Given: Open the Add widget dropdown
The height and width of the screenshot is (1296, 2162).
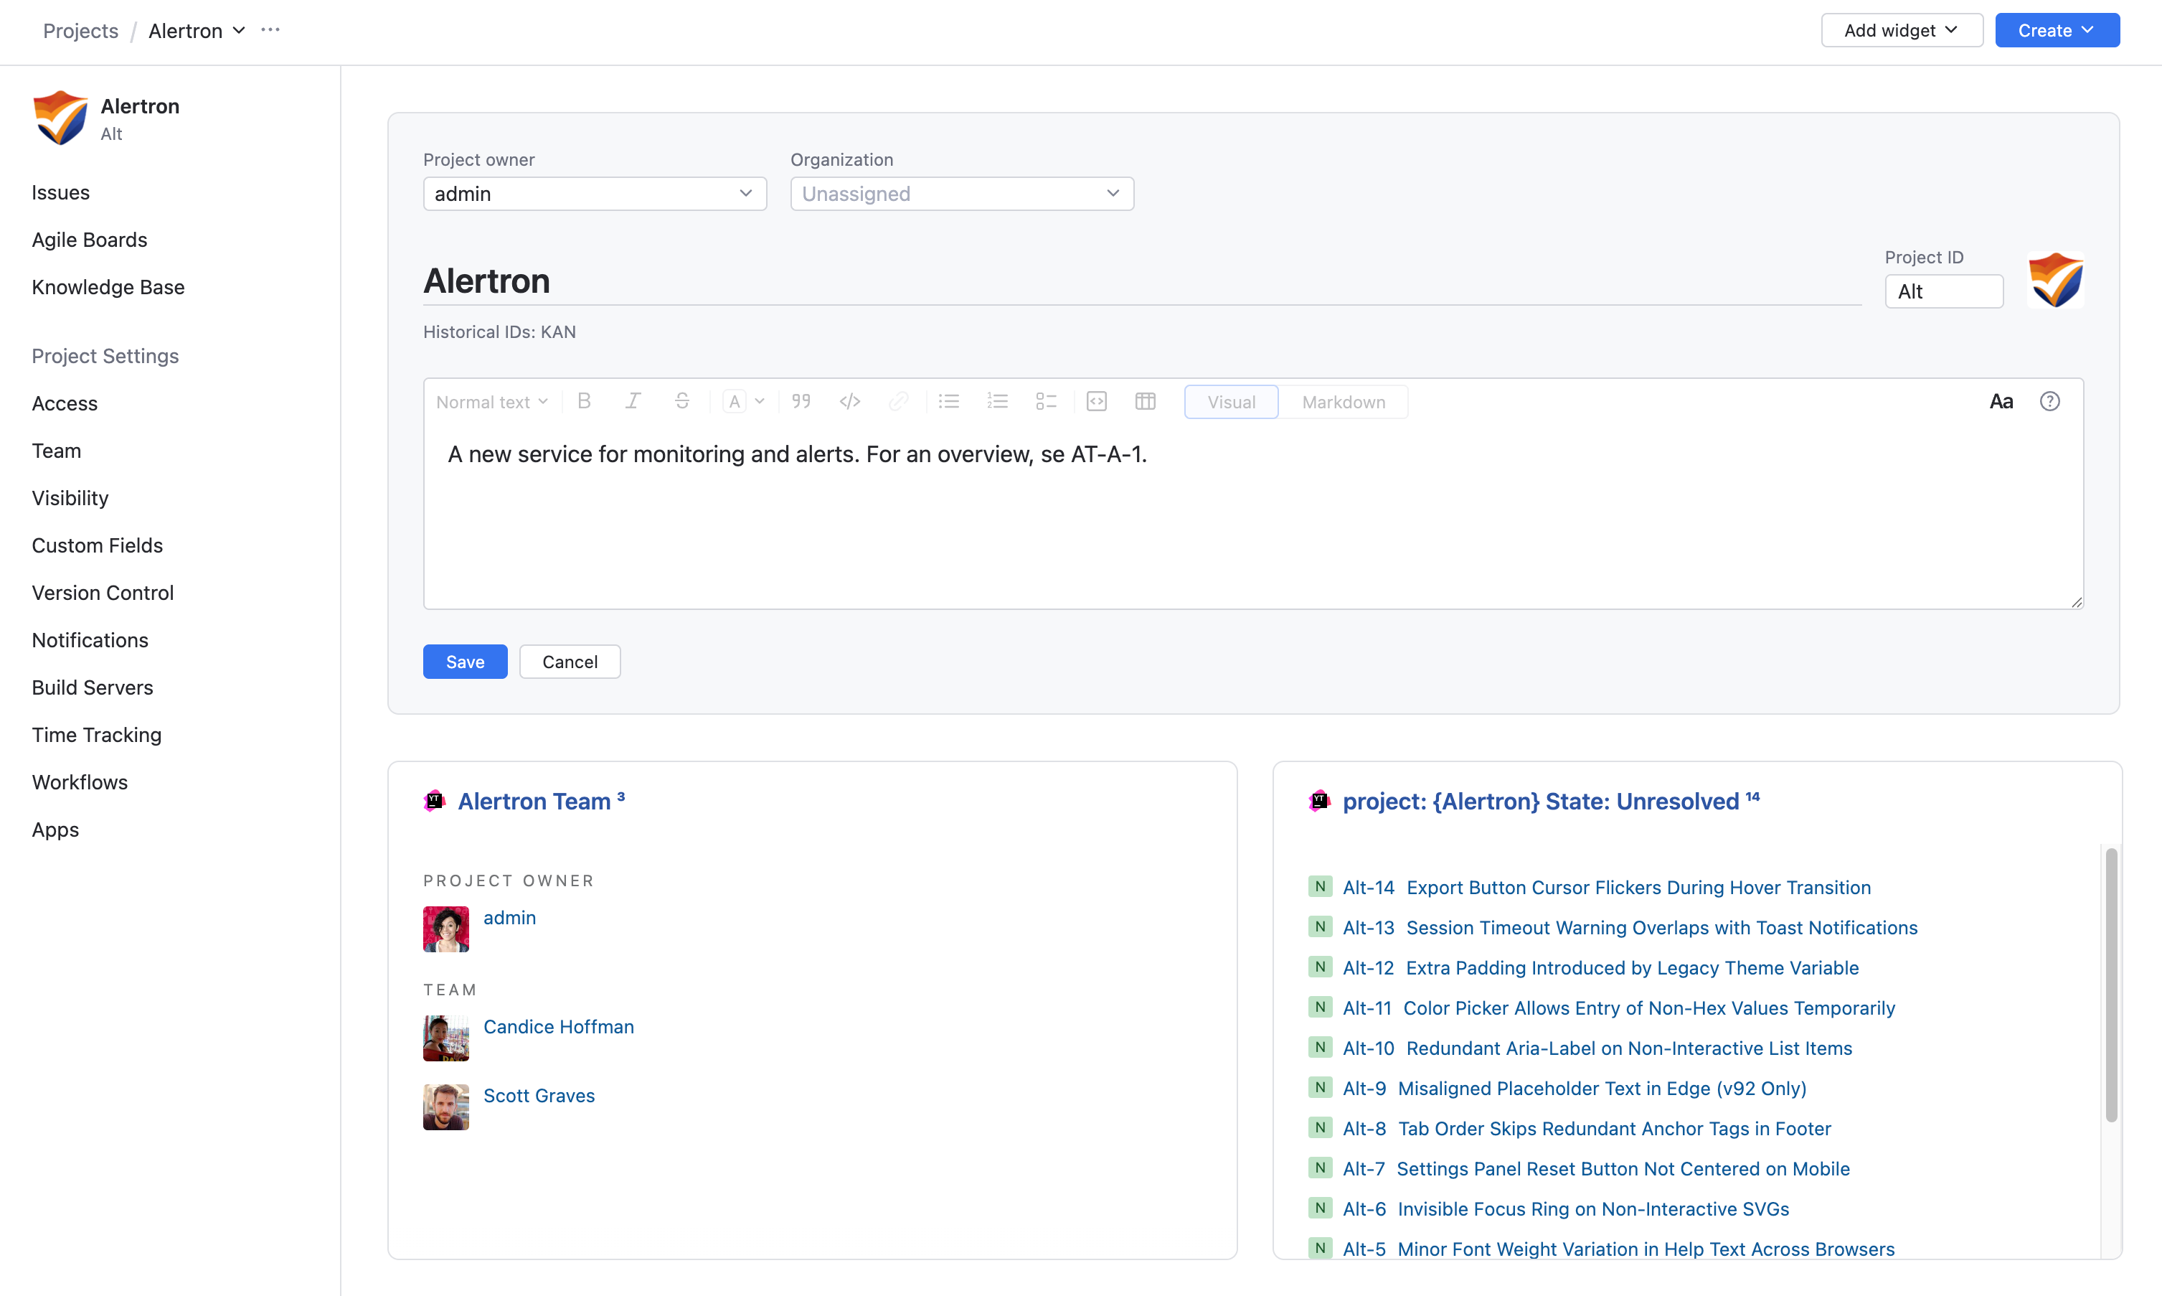Looking at the screenshot, I should [1901, 31].
